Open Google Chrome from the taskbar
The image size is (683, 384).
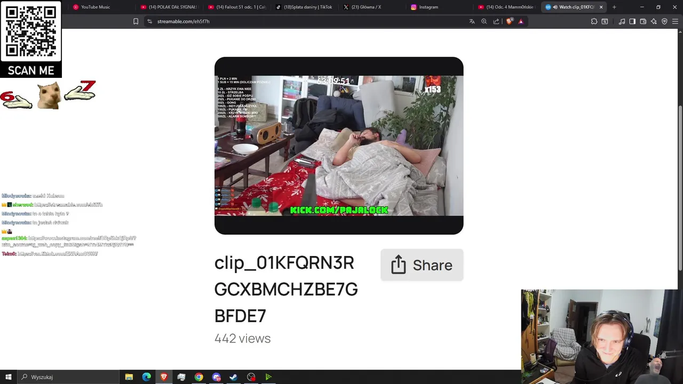click(198, 377)
